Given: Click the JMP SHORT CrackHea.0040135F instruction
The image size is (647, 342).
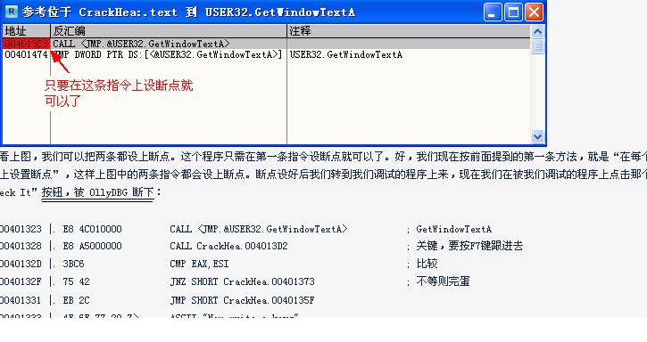Looking at the screenshot, I should [x=242, y=300].
